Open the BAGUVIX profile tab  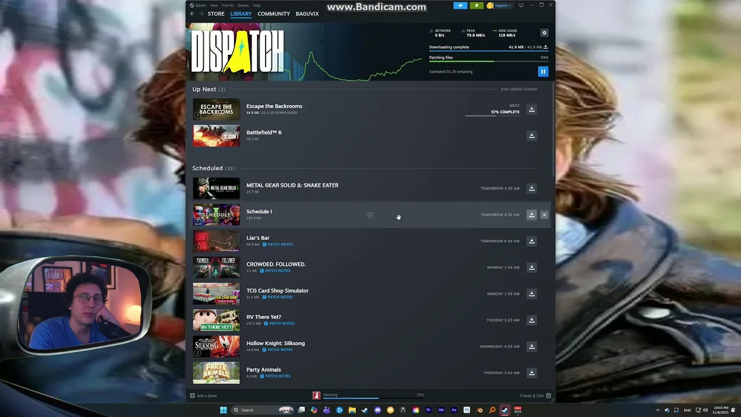307,14
